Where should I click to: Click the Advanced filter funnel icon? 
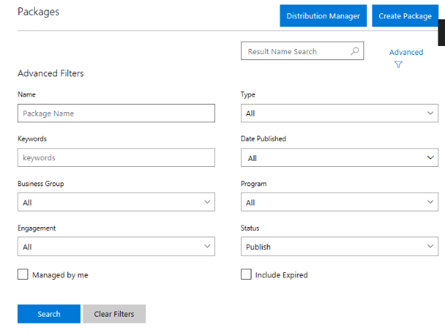coord(398,65)
